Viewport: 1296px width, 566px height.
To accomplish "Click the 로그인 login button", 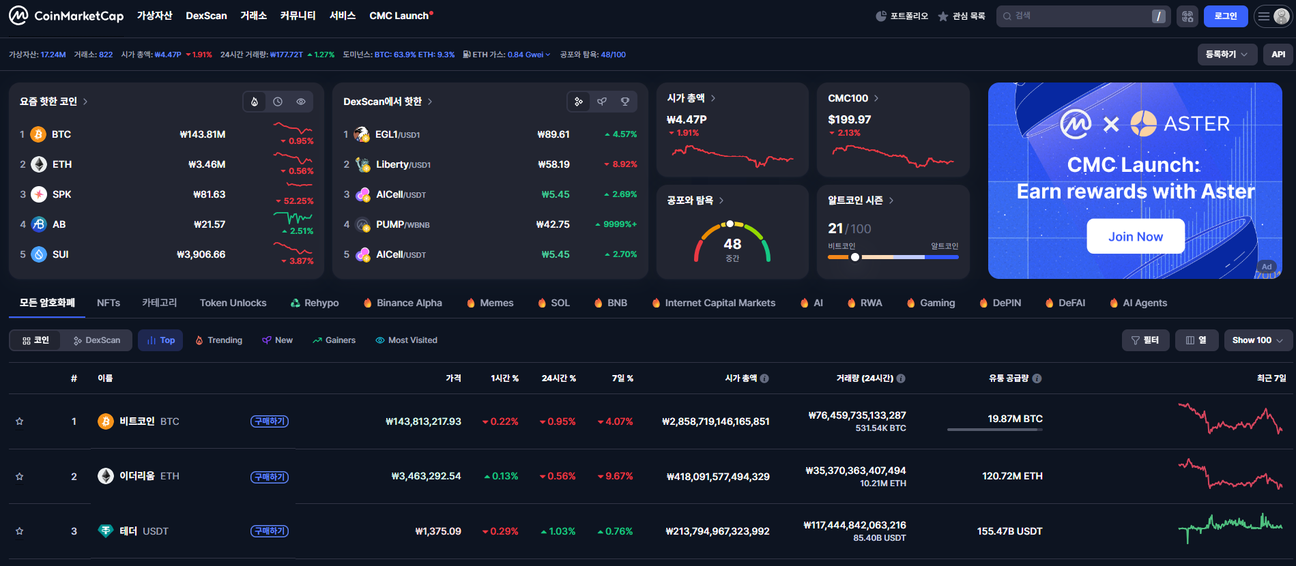I will coord(1226,16).
